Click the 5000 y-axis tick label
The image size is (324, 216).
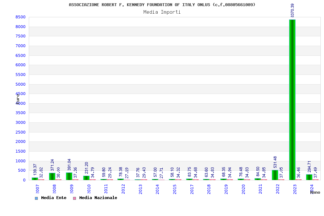(21, 84)
